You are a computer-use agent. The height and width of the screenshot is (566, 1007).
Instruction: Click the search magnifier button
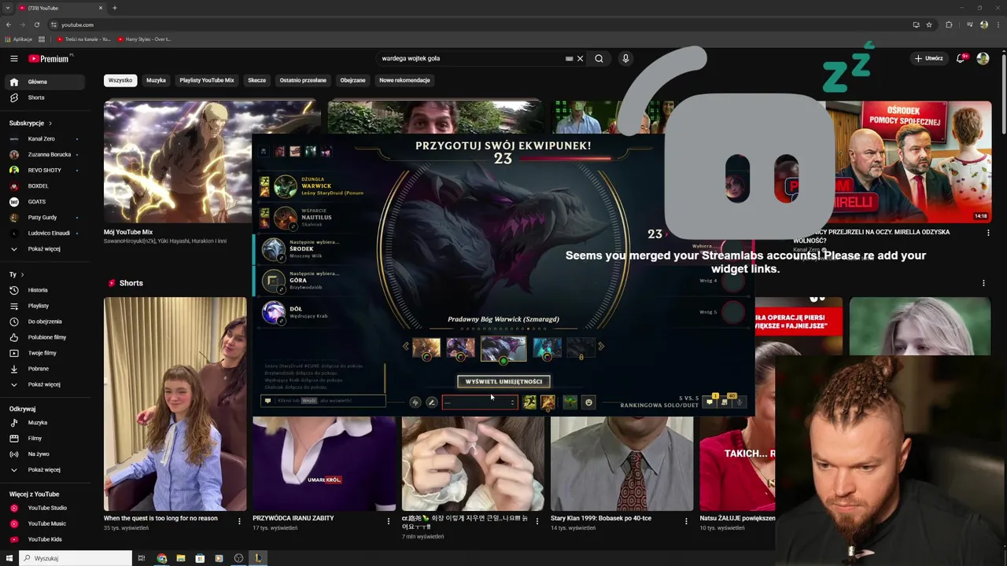(599, 58)
